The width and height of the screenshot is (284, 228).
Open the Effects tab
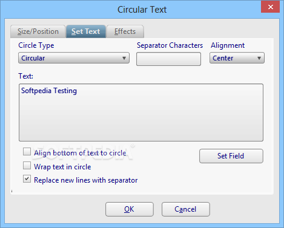tap(125, 31)
